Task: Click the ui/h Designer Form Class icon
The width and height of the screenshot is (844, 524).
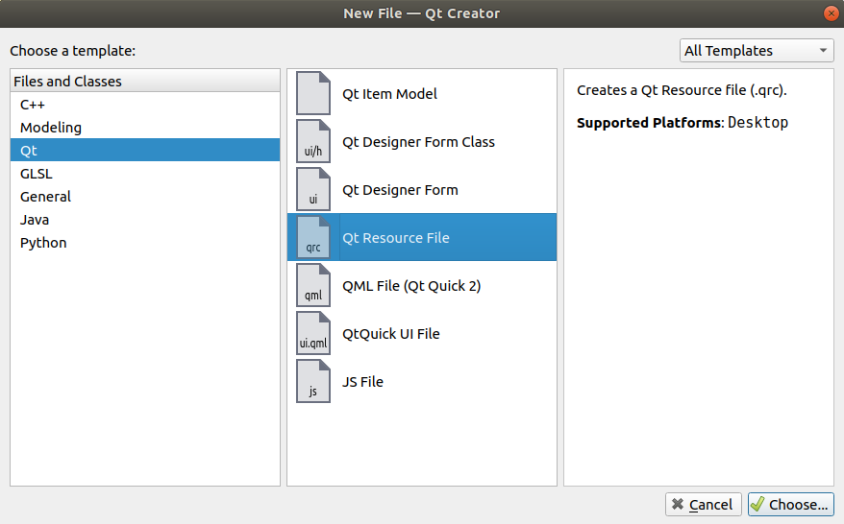Action: 313,141
